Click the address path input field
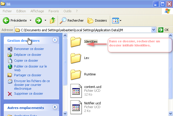Viewport: 173px width, 116px height. pos(85,30)
